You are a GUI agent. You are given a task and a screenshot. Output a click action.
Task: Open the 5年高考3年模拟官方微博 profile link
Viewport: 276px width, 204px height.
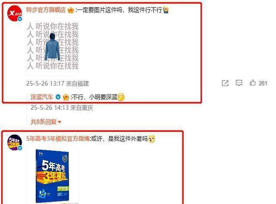pyautogui.click(x=58, y=139)
